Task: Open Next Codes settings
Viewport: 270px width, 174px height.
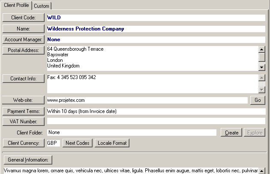Action: (77, 143)
